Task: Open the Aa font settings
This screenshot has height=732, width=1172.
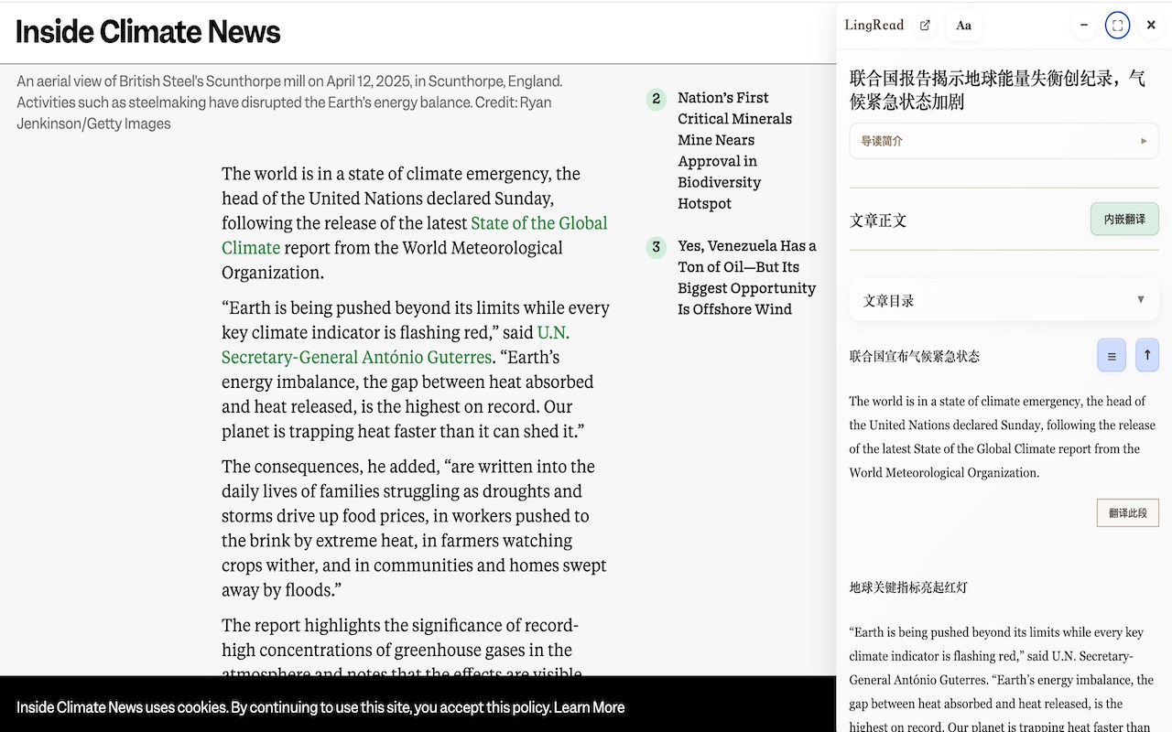Action: 963,26
